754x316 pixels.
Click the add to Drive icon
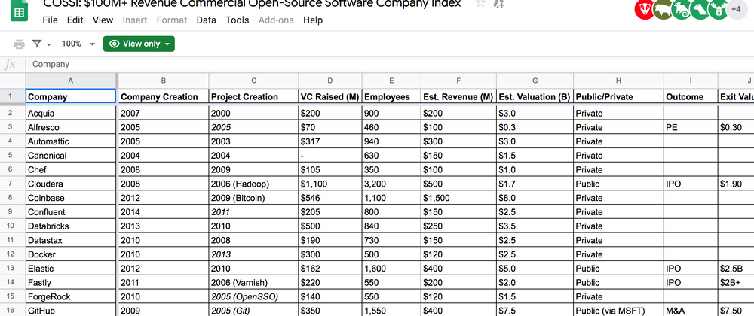pyautogui.click(x=498, y=4)
